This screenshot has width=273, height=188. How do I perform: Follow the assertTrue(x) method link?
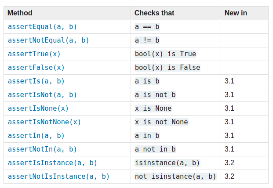tap(34, 54)
